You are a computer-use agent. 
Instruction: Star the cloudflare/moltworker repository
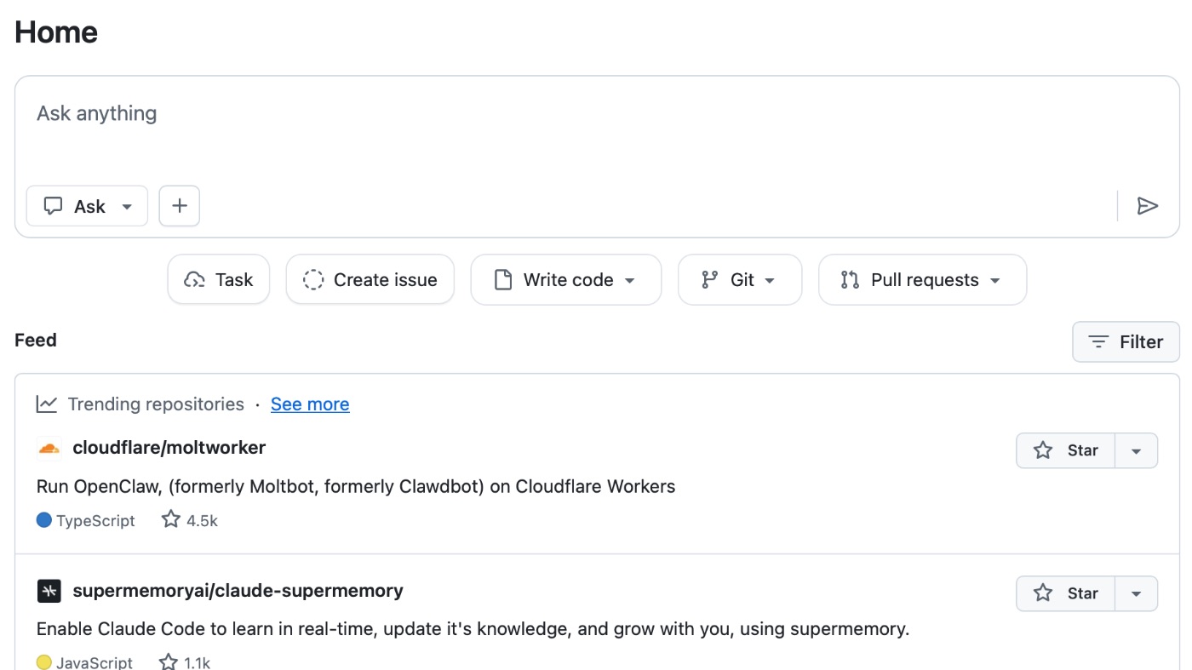(1065, 450)
